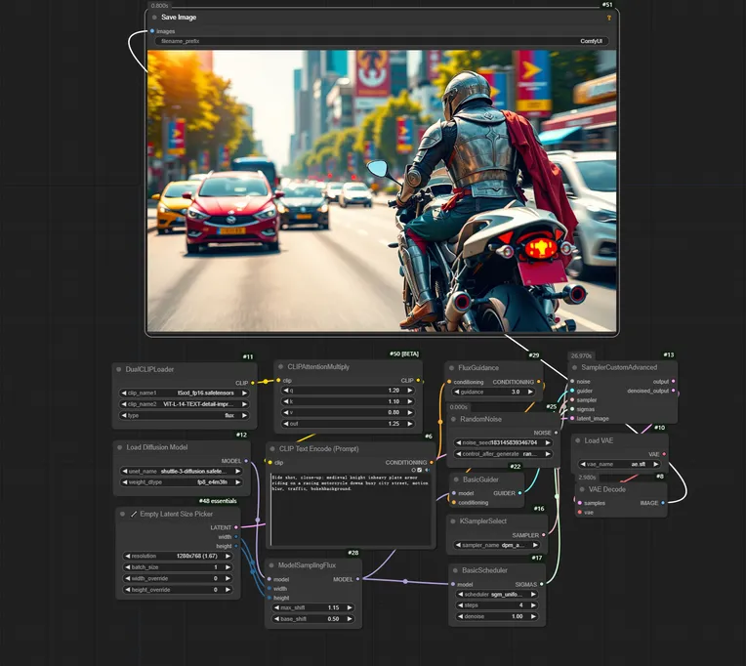Increase guidance with its right arrow

(x=529, y=392)
